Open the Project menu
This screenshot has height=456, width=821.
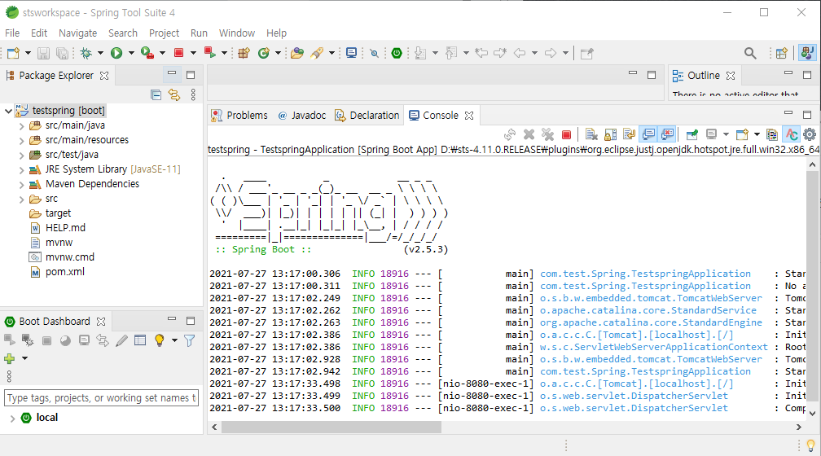(x=164, y=33)
